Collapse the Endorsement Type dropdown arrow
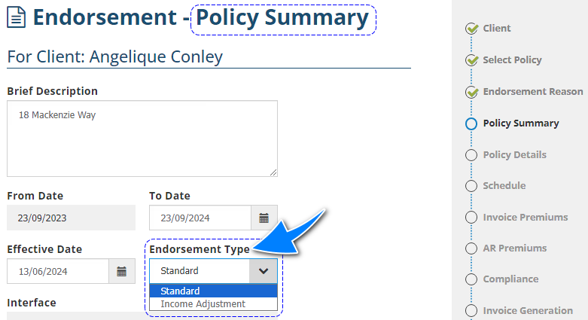The height and width of the screenshot is (320, 588). (263, 271)
